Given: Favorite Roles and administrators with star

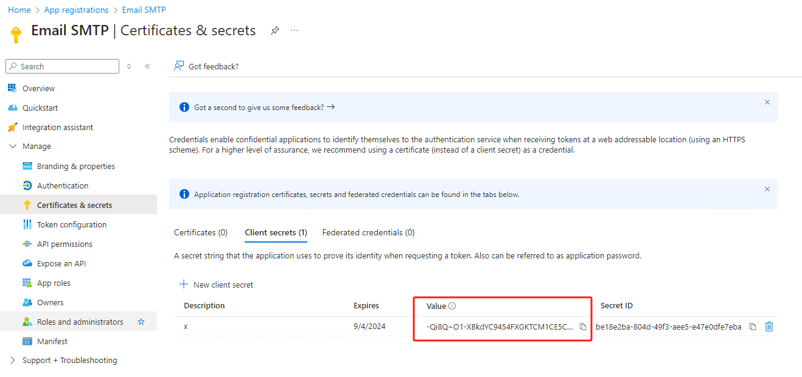Looking at the screenshot, I should [x=141, y=322].
